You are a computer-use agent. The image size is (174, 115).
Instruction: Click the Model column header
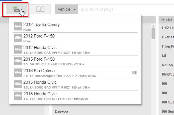(x=167, y=20)
